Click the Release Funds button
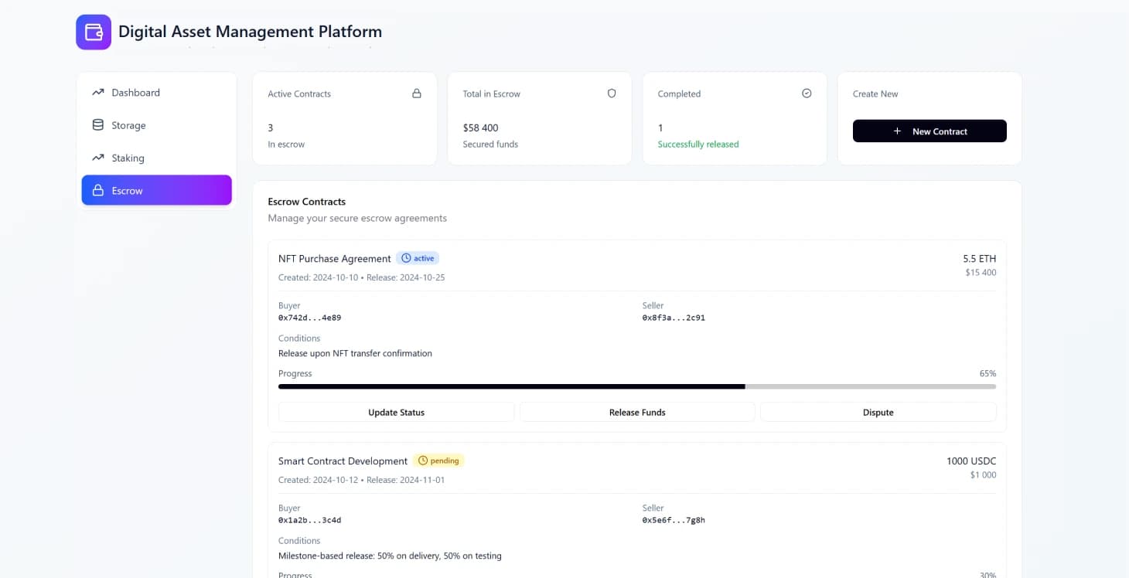Viewport: 1129px width, 578px height. point(636,412)
